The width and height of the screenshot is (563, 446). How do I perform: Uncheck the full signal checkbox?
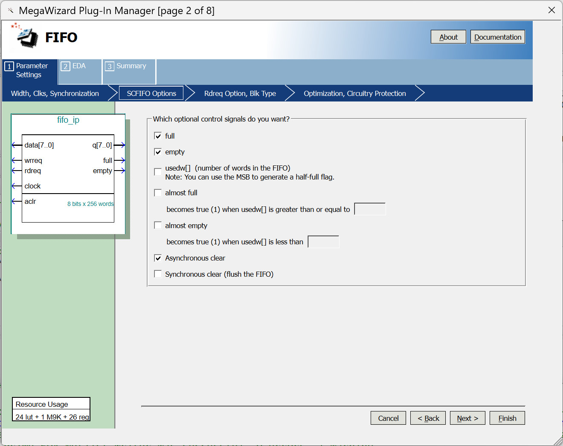pyautogui.click(x=158, y=136)
